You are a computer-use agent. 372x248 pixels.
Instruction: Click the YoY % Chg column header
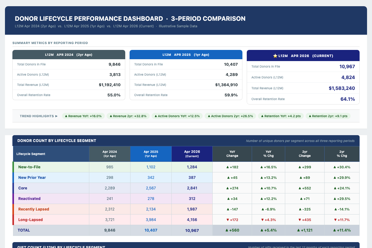pos(268,154)
